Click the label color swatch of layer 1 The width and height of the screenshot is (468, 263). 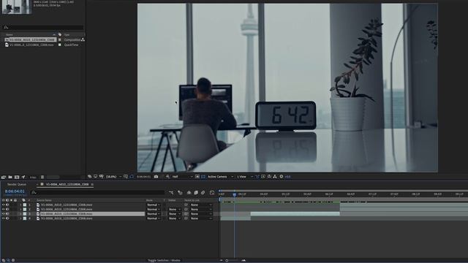(25, 205)
